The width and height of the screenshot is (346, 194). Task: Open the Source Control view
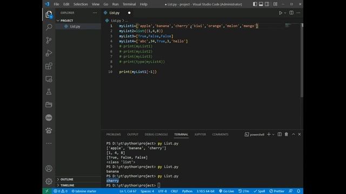(49, 40)
